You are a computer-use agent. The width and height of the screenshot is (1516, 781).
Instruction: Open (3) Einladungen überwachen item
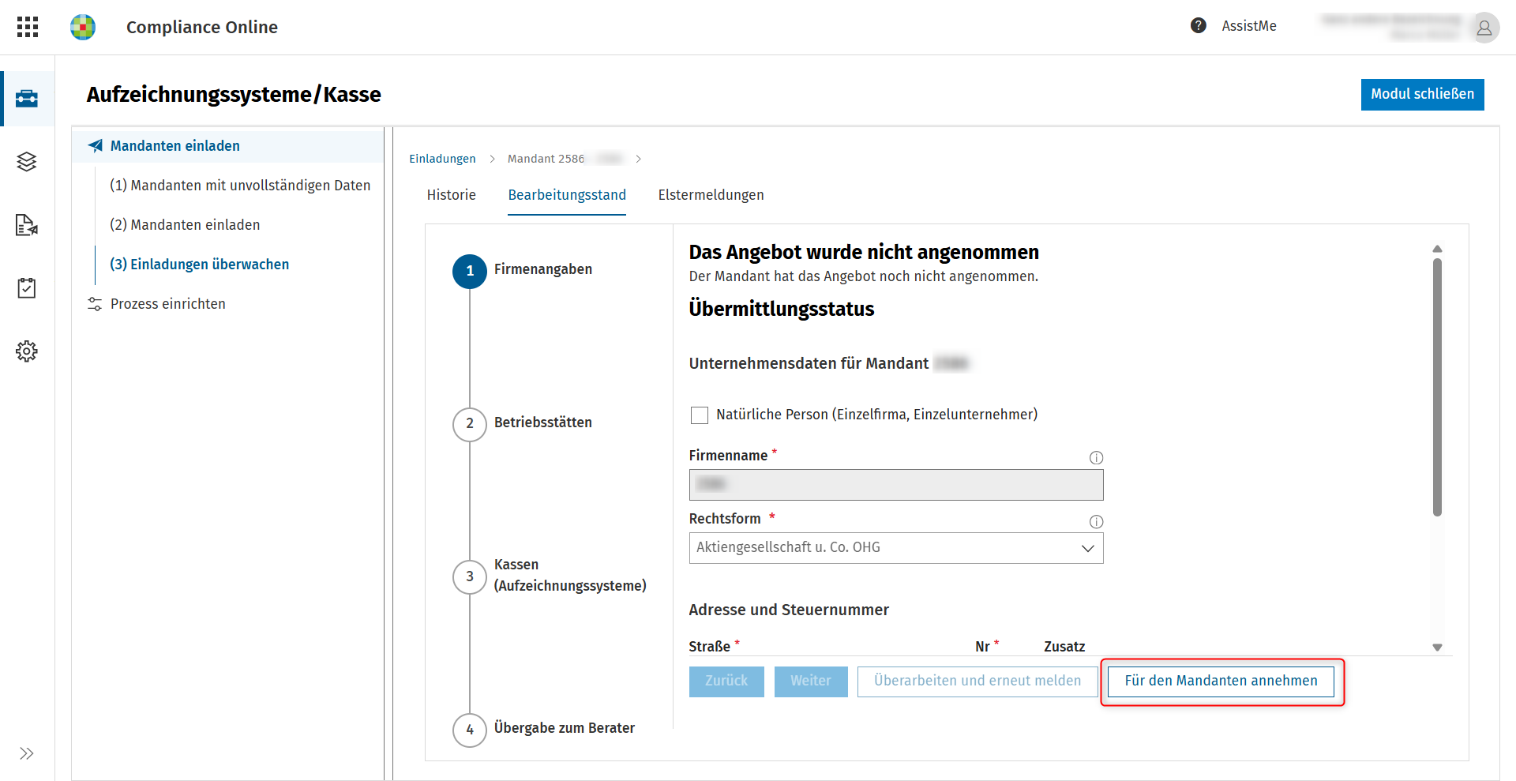(x=199, y=265)
